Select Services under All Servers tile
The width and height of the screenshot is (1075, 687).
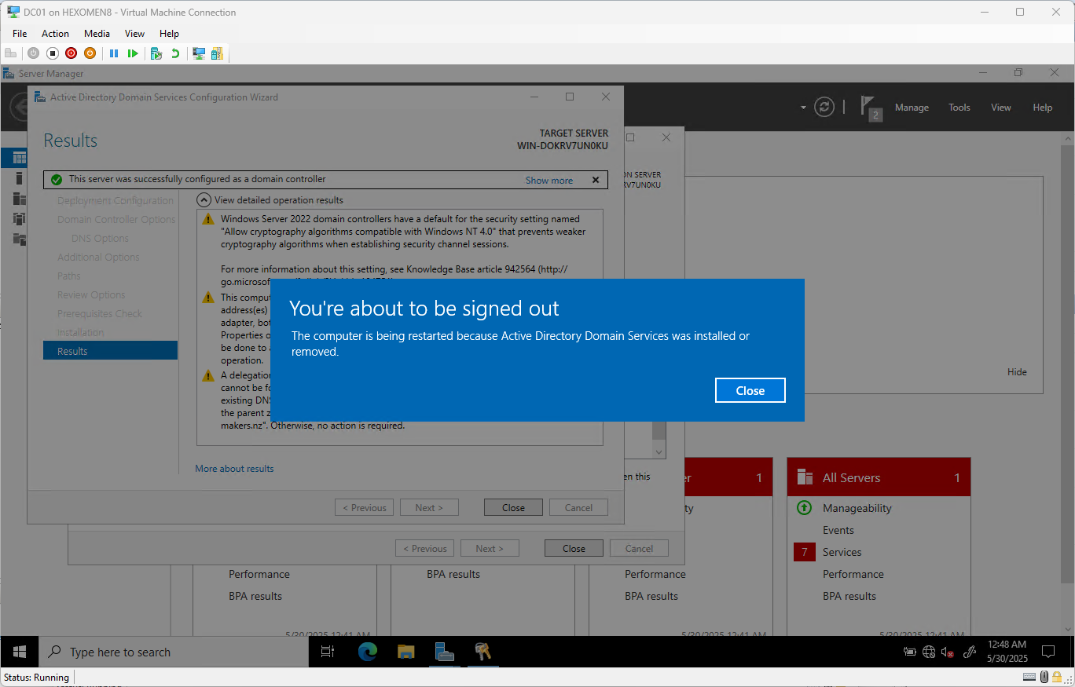pyautogui.click(x=842, y=552)
